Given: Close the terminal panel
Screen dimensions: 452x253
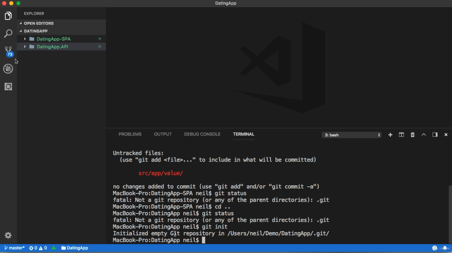Looking at the screenshot, I should coord(446,134).
